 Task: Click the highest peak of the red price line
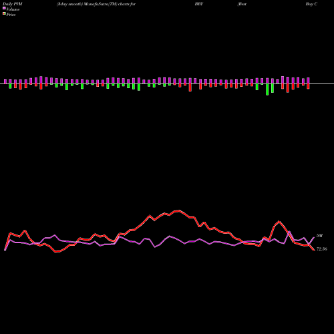point(179,210)
